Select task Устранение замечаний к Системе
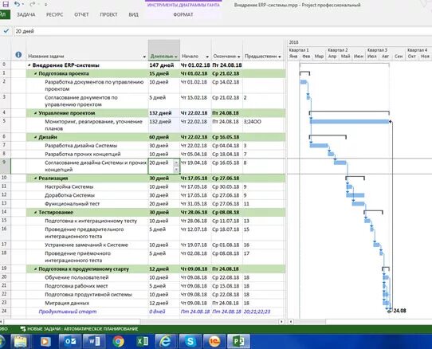Screen dimensions: 432x349 pos(86,245)
